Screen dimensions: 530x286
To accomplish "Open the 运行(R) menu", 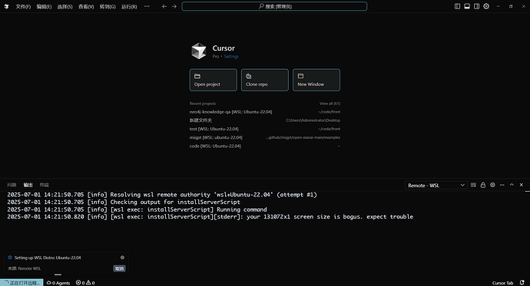I will tap(129, 6).
